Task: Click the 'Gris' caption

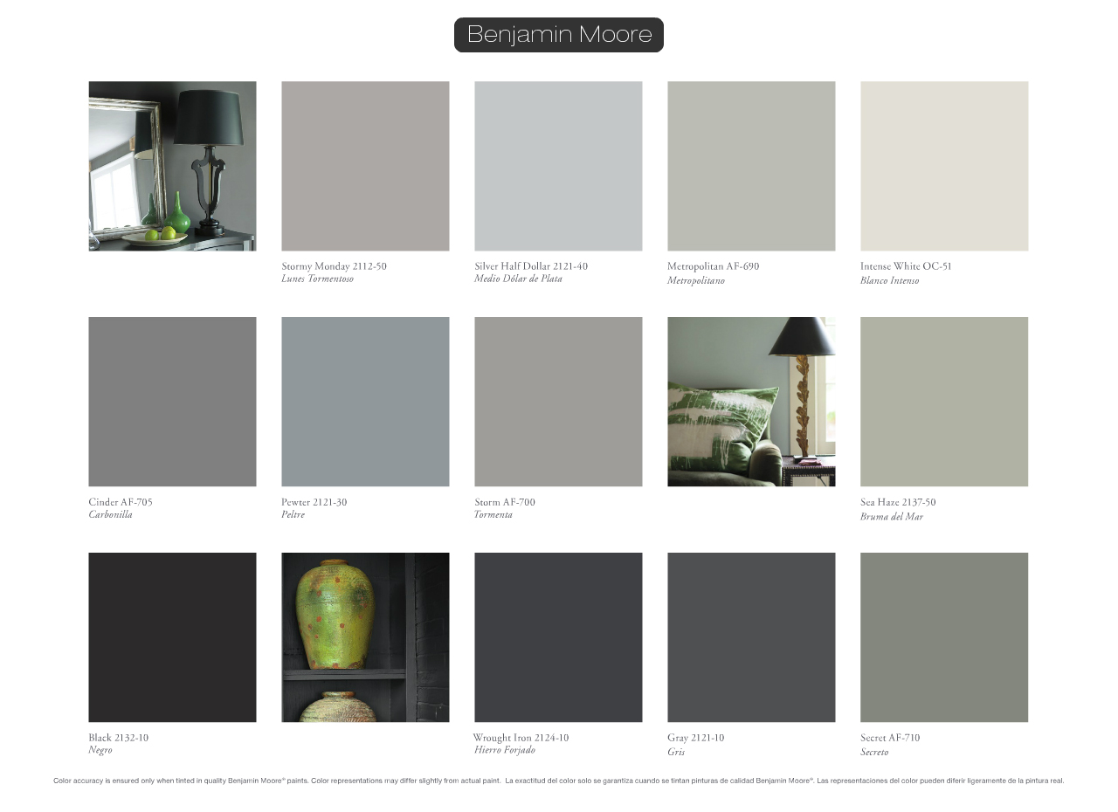Action: [x=676, y=752]
